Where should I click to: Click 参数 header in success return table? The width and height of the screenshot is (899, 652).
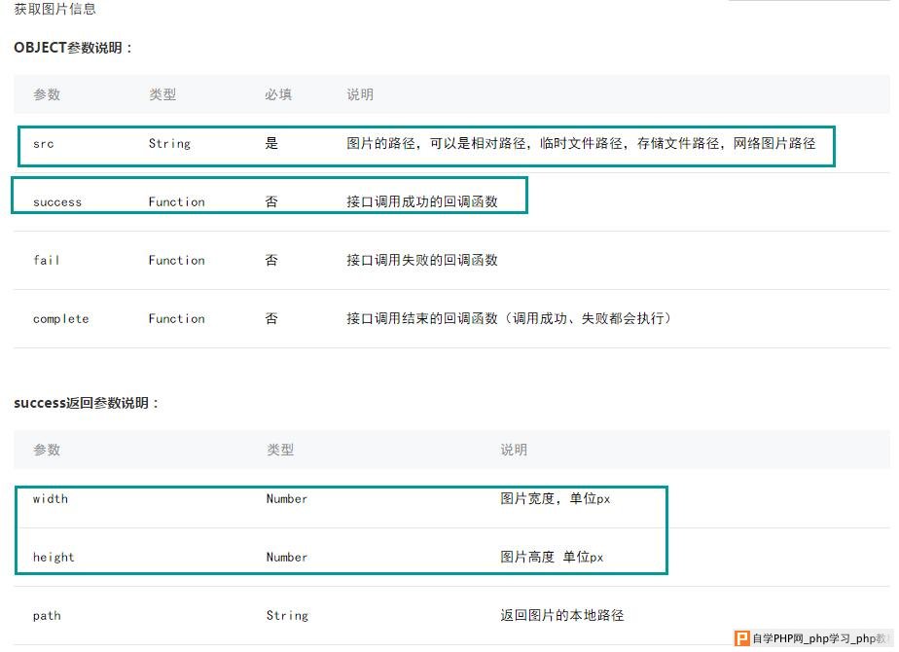click(x=47, y=450)
